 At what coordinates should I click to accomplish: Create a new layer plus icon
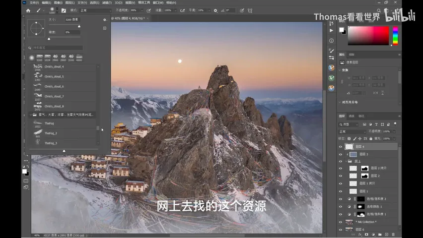tap(386, 235)
